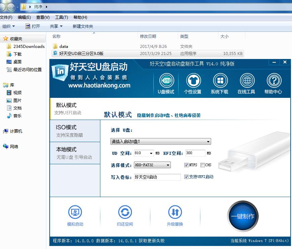292x249 pixels.
Task: Expand the root folder breadcrumb arrow
Action: (30, 7)
